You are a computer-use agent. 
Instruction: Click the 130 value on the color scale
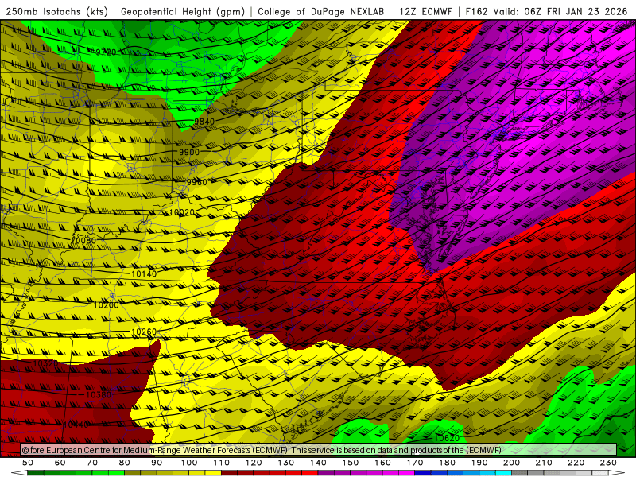click(286, 463)
